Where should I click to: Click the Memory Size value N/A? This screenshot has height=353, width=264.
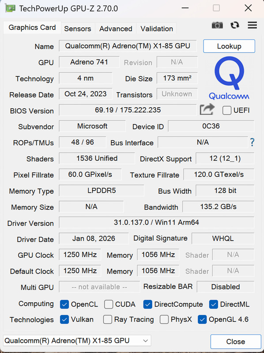click(x=91, y=207)
